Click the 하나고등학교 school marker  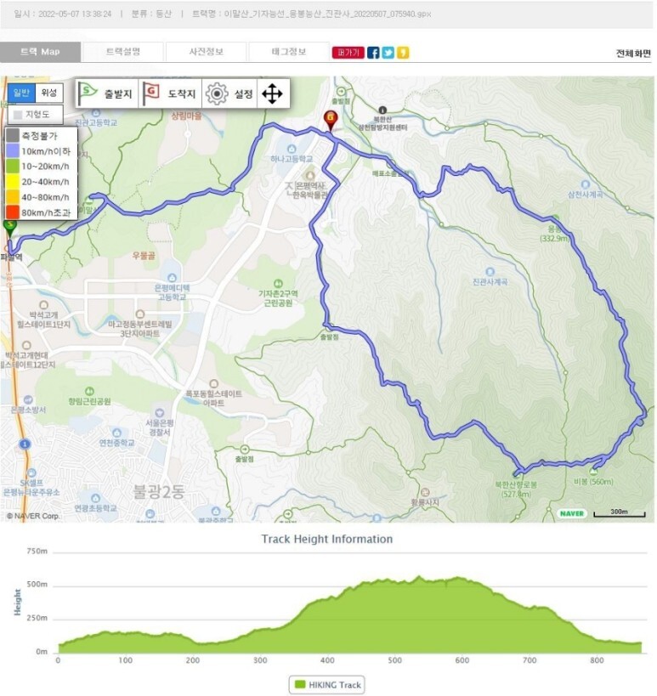click(292, 149)
